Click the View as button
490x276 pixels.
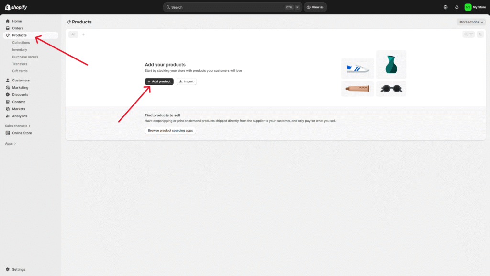(315, 7)
